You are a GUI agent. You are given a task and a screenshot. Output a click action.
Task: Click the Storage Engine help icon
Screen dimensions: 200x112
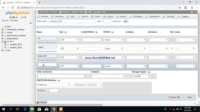tap(149, 72)
